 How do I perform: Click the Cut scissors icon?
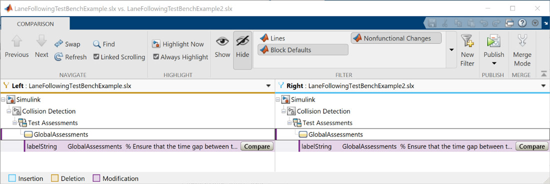[445, 23]
